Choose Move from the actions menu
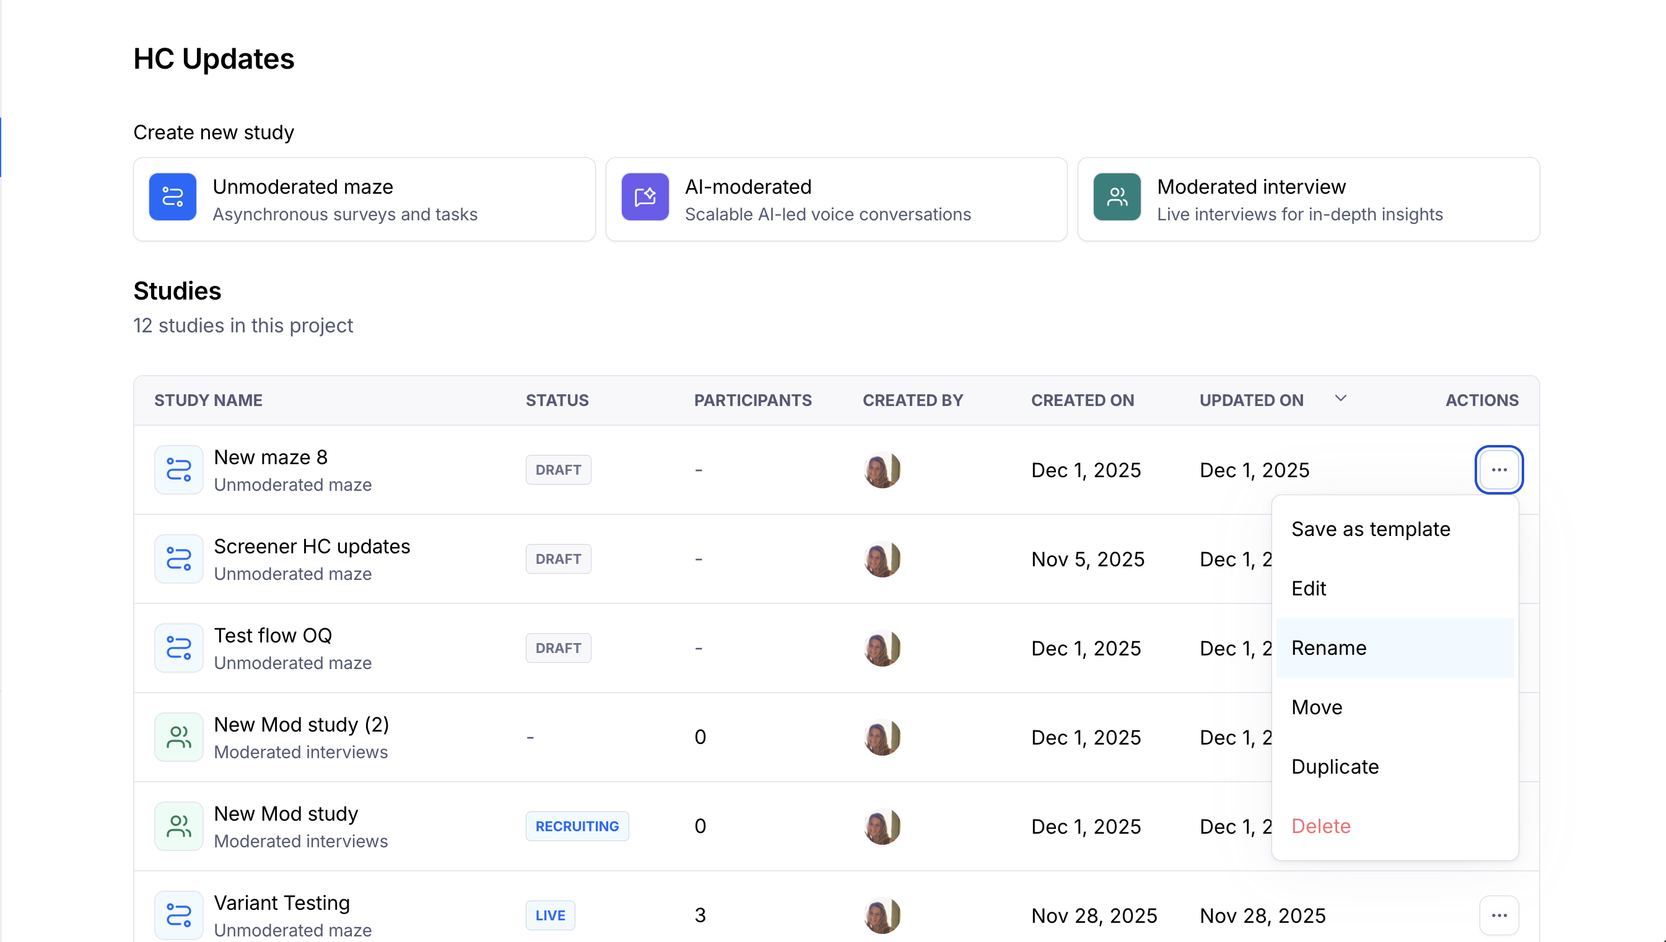 click(x=1317, y=707)
